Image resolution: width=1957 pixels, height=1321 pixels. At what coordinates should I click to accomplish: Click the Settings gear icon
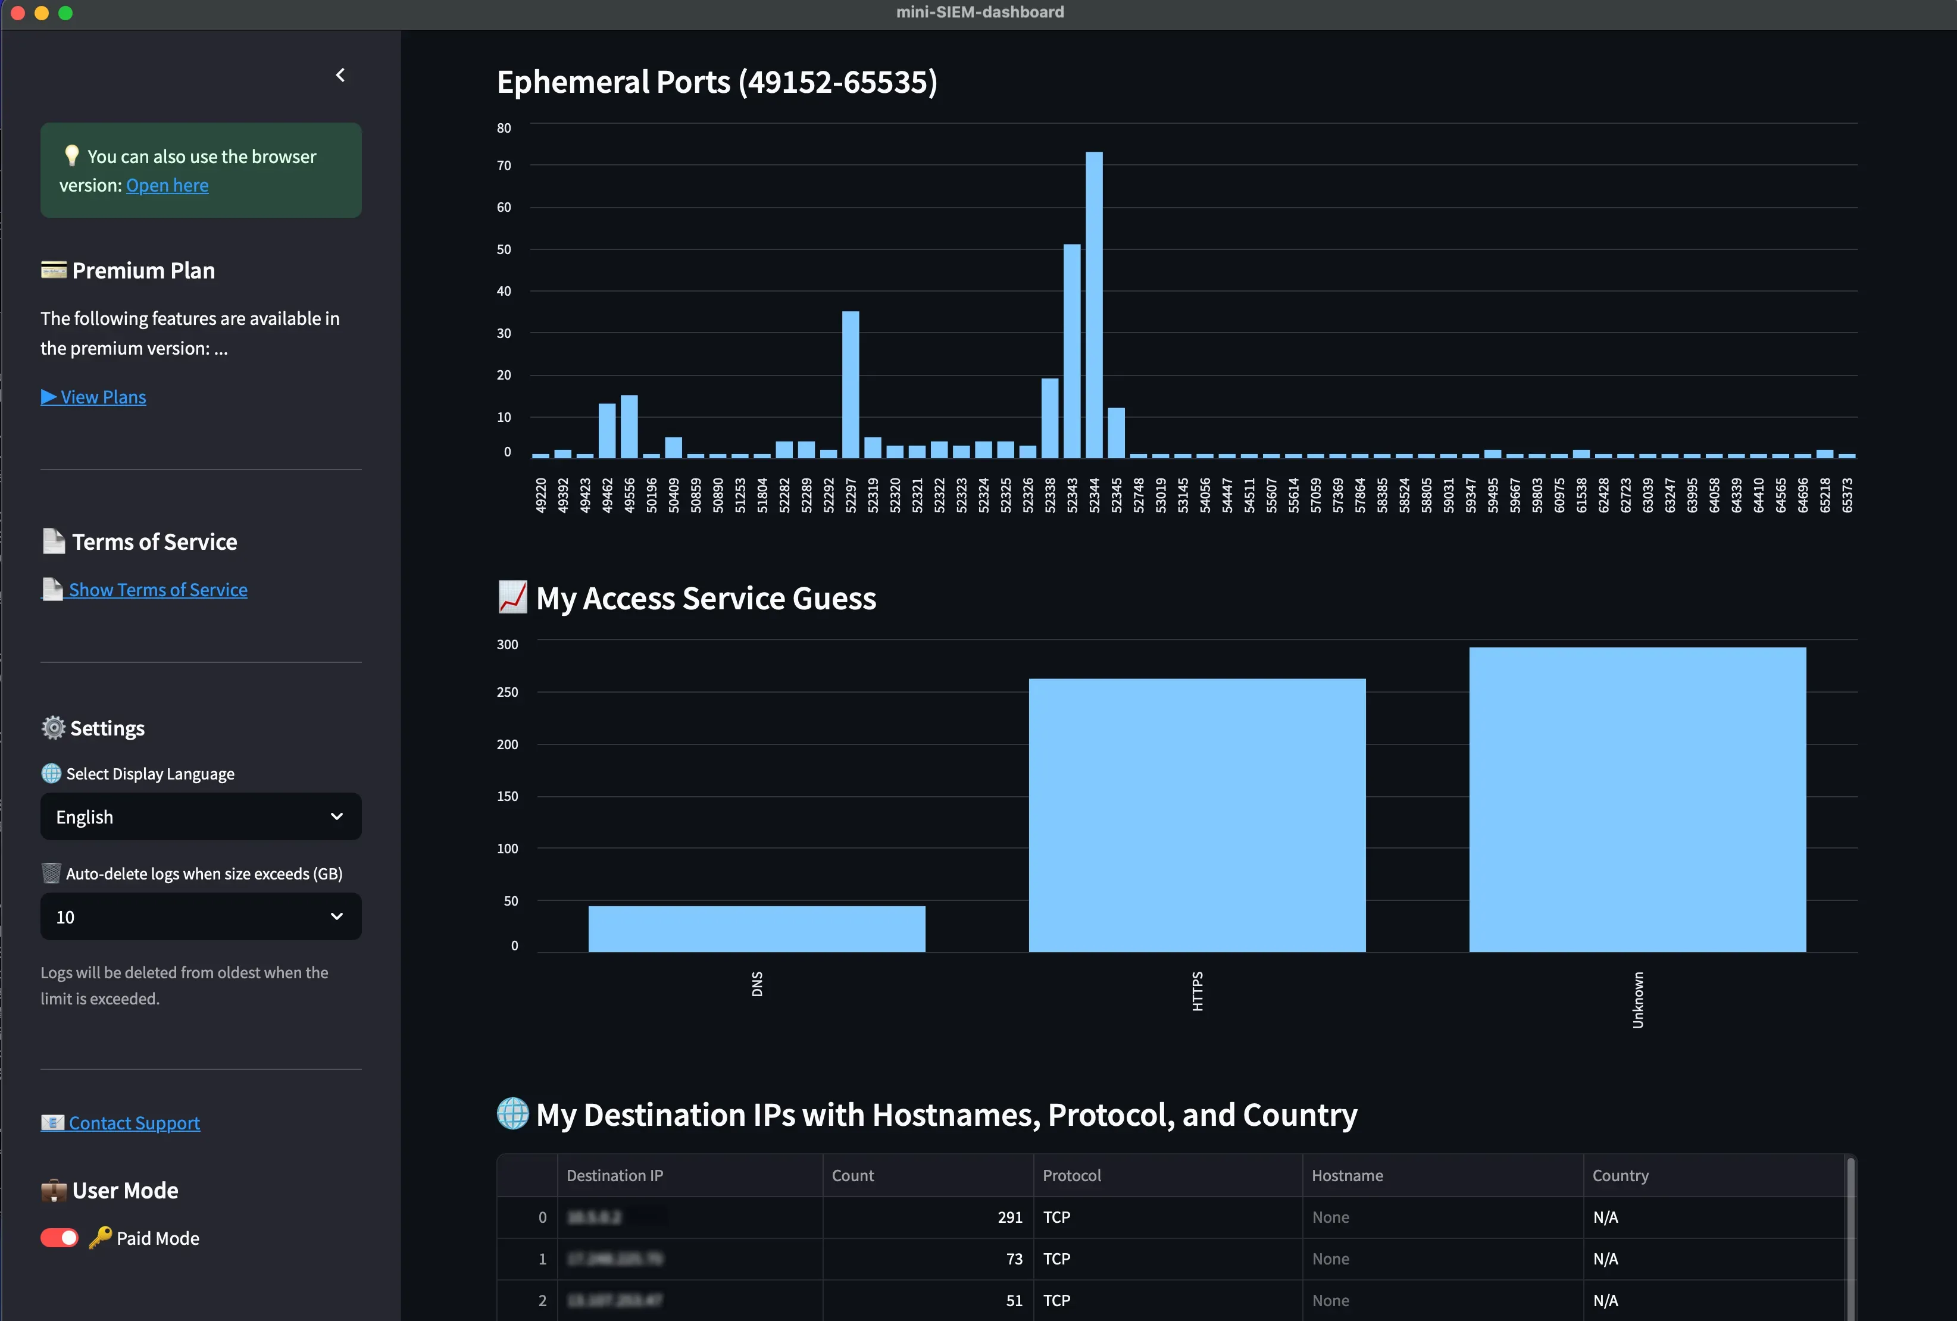point(53,727)
